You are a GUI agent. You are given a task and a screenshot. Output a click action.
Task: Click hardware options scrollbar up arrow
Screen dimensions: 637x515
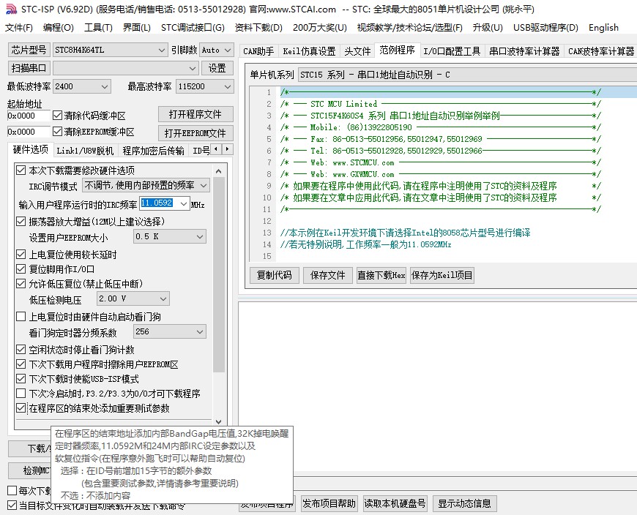coord(219,171)
